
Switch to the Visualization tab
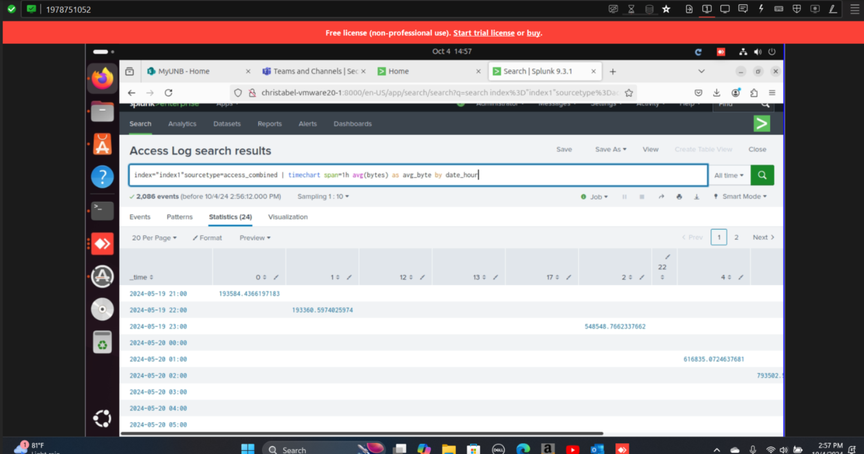pos(288,217)
